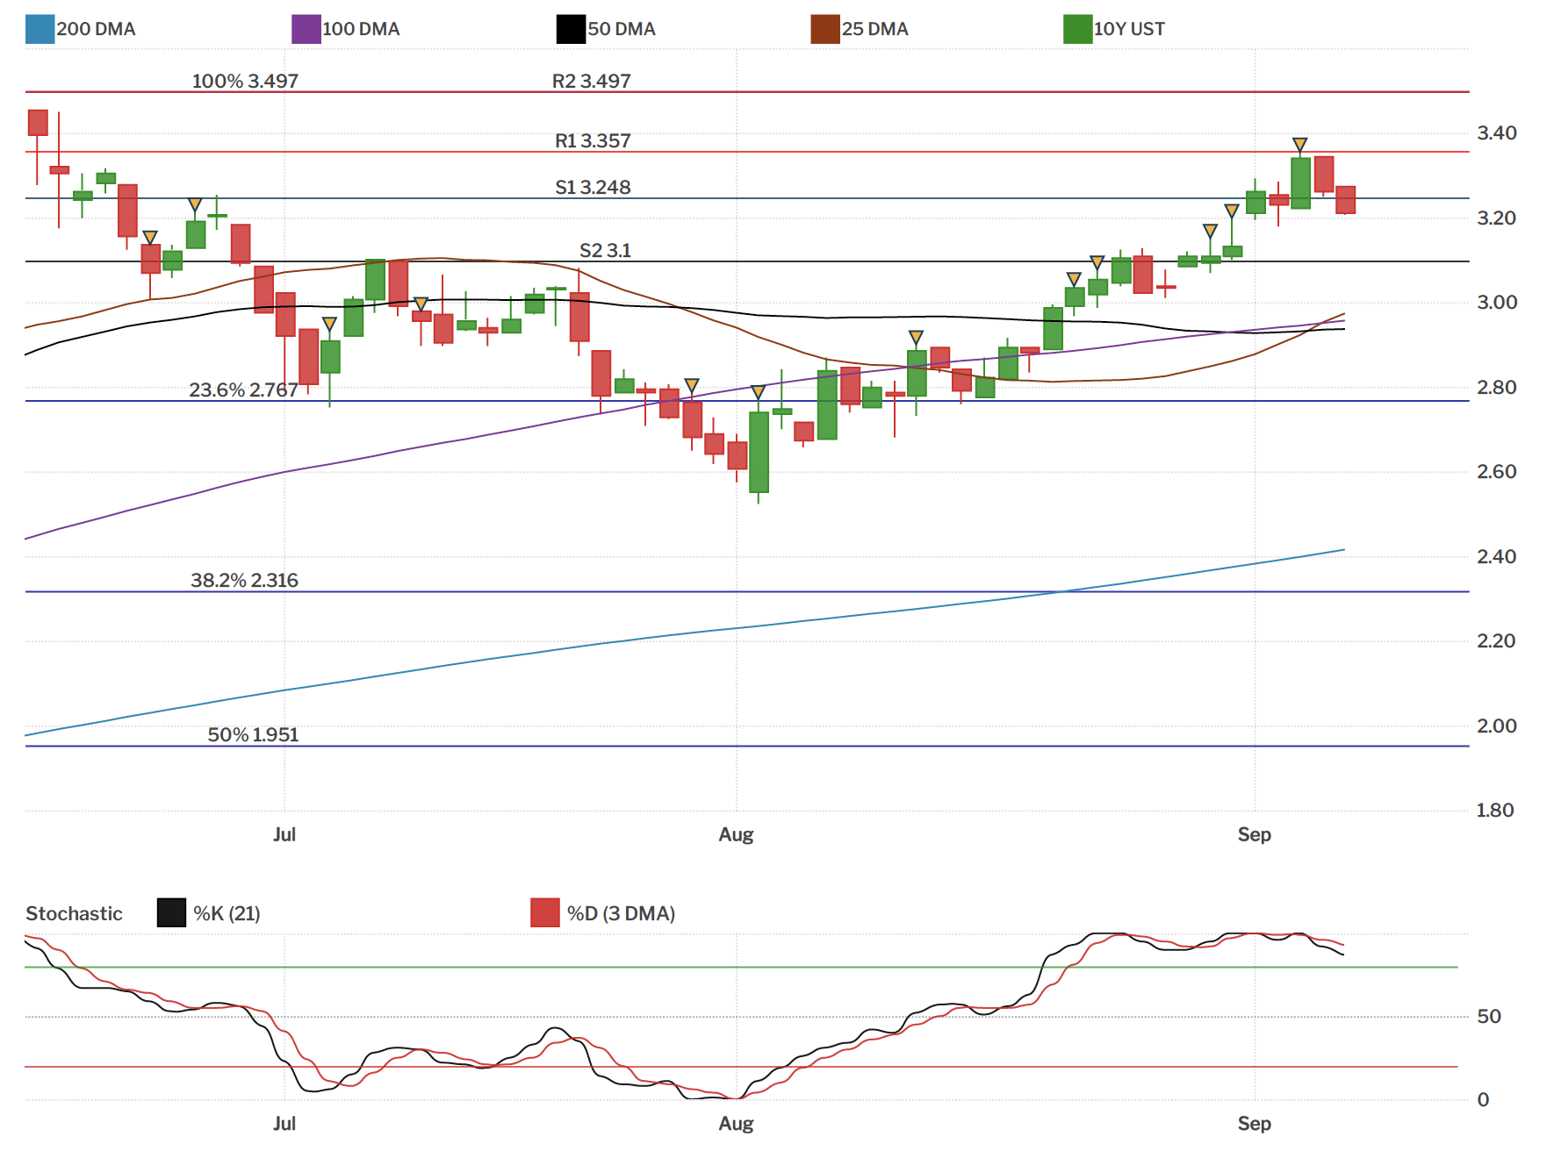Viewport: 1547px width, 1151px height.
Task: Click the green 10Y UST legend swatch
Action: tap(1078, 29)
